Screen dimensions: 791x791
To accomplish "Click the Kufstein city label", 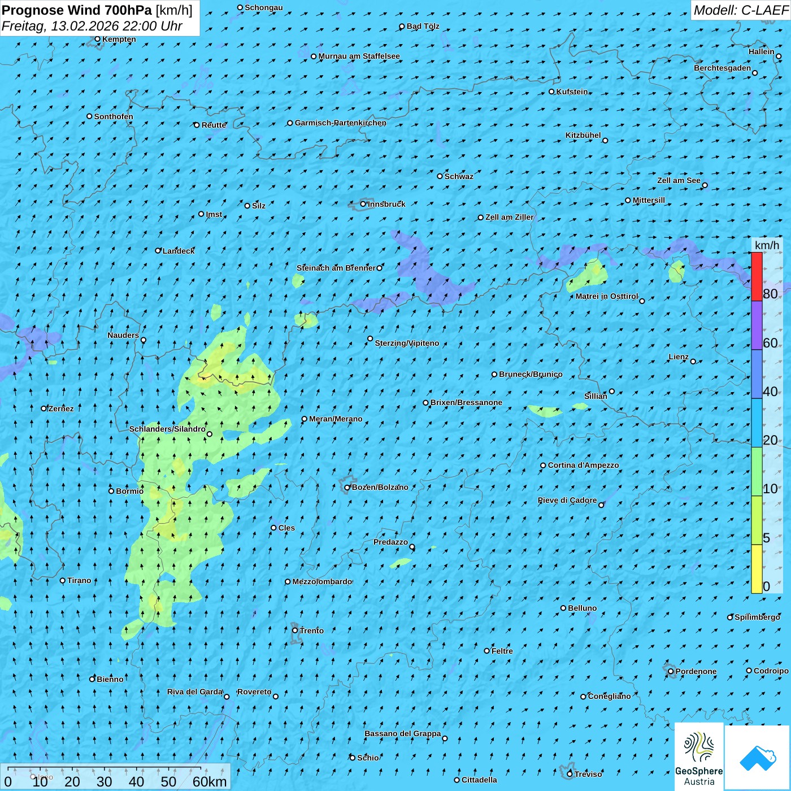I will tap(572, 92).
